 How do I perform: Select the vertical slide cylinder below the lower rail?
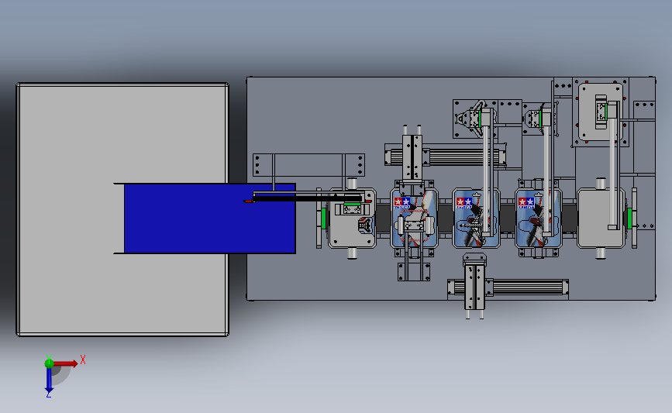click(x=474, y=286)
